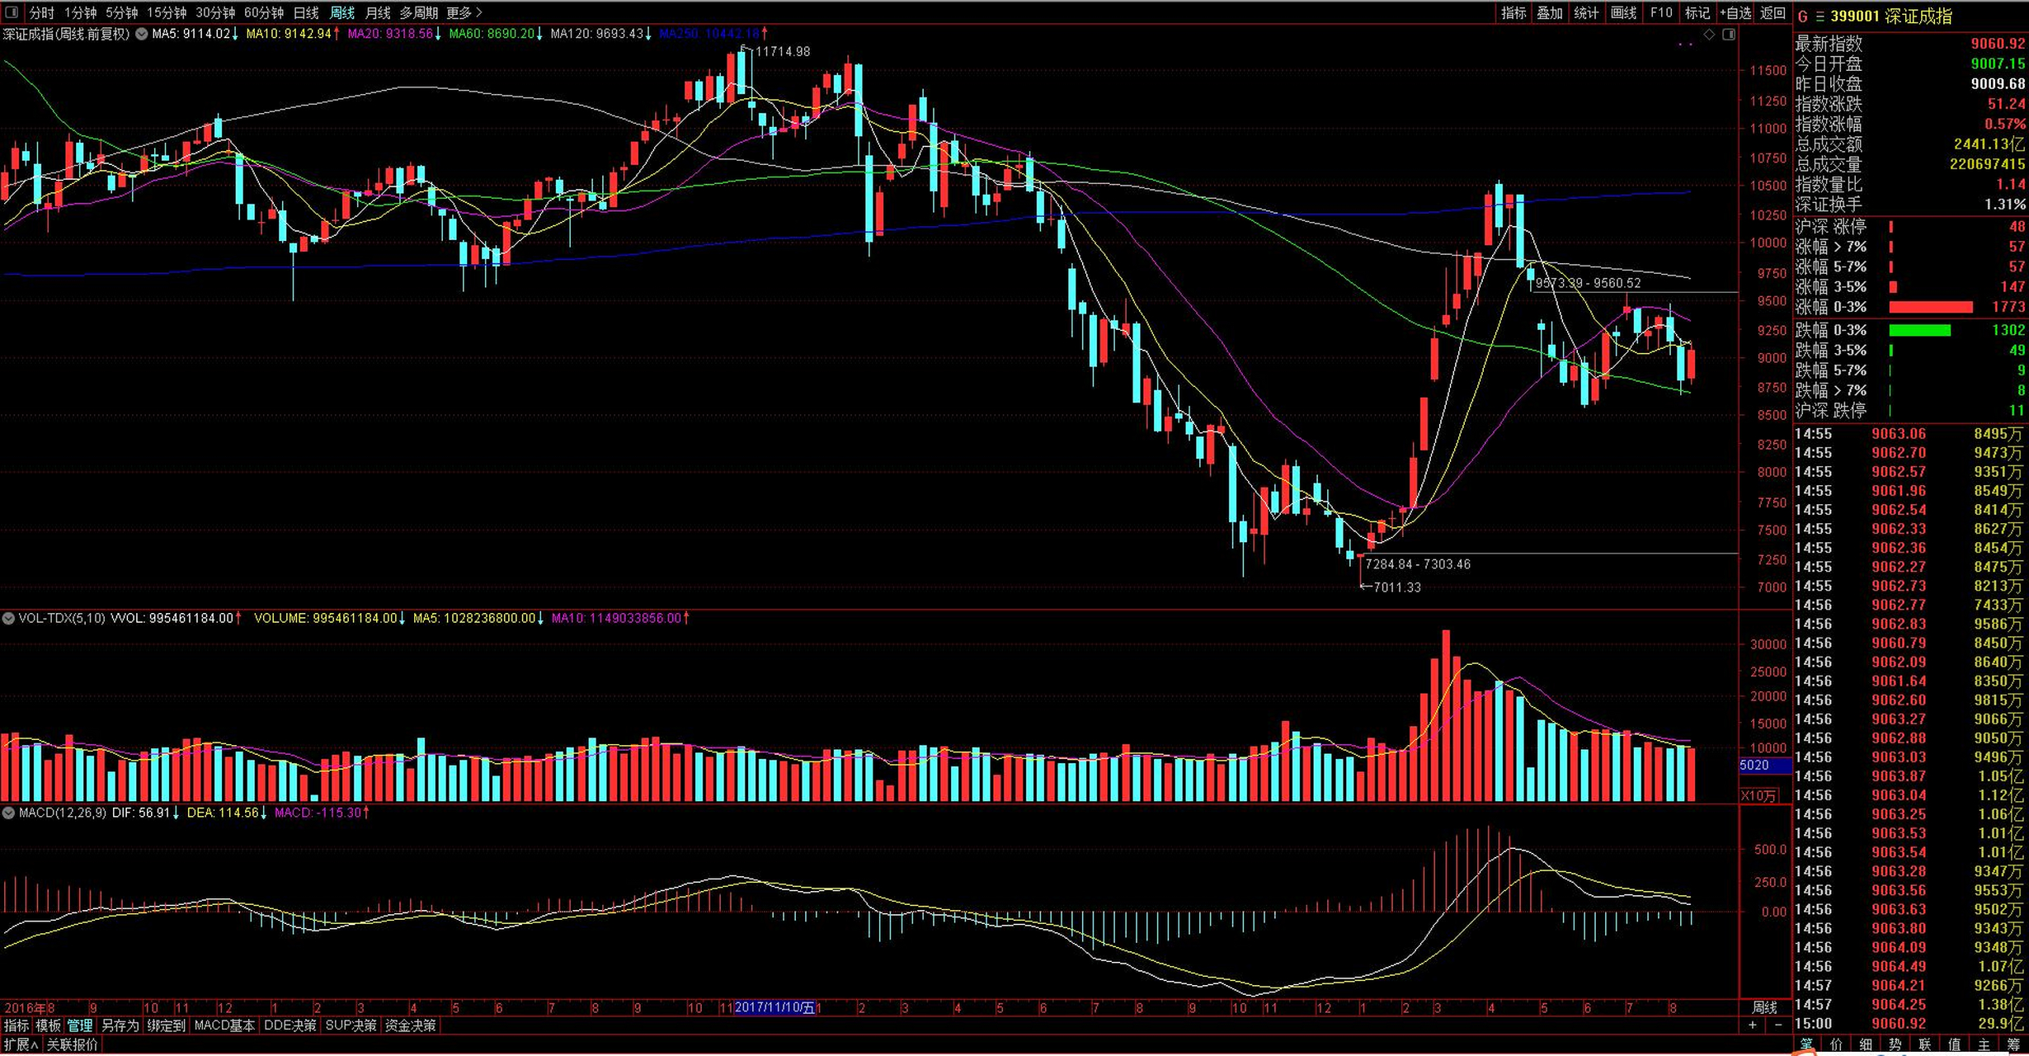Click the 399001 深证成指 title
This screenshot has height=1056, width=2029.
click(1891, 16)
